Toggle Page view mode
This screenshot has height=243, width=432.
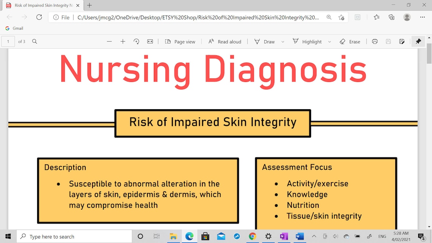pos(180,41)
